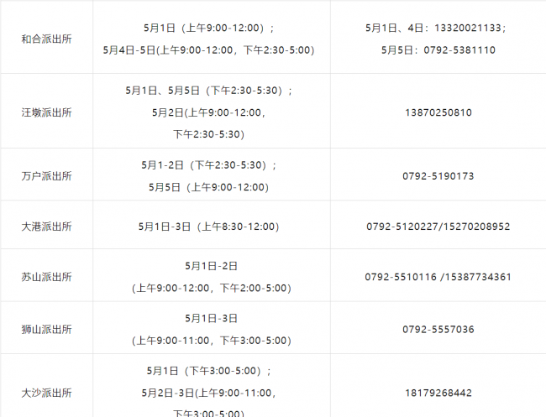Screen dimensions: 546x417
Task: Select the 苏山派出所 station name
Action: 47,277
